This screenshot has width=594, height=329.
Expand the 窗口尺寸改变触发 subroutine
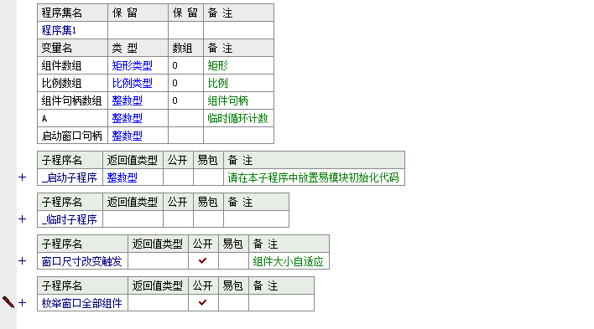coord(23,261)
